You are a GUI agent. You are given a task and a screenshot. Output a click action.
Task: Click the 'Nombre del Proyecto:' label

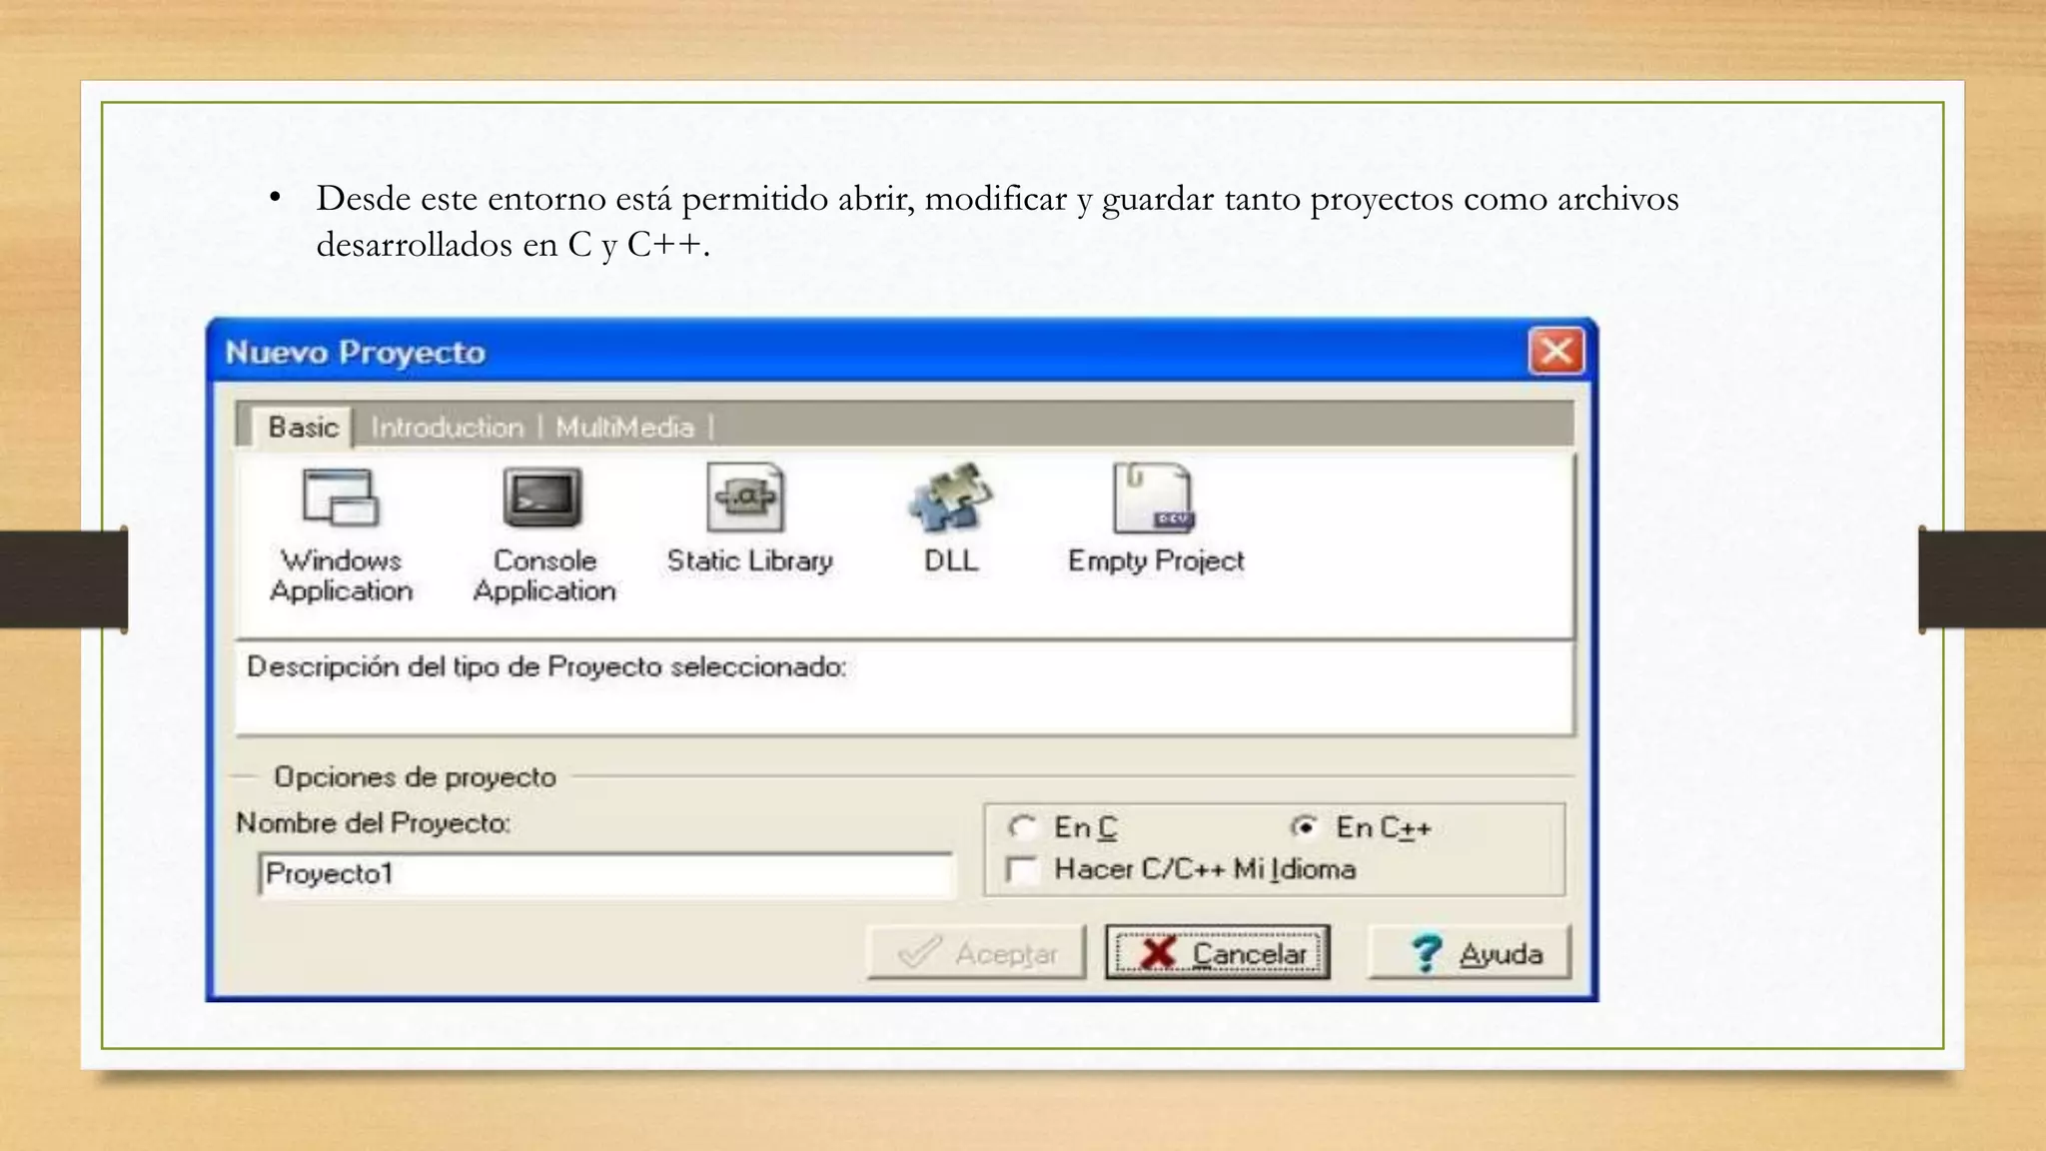[373, 823]
